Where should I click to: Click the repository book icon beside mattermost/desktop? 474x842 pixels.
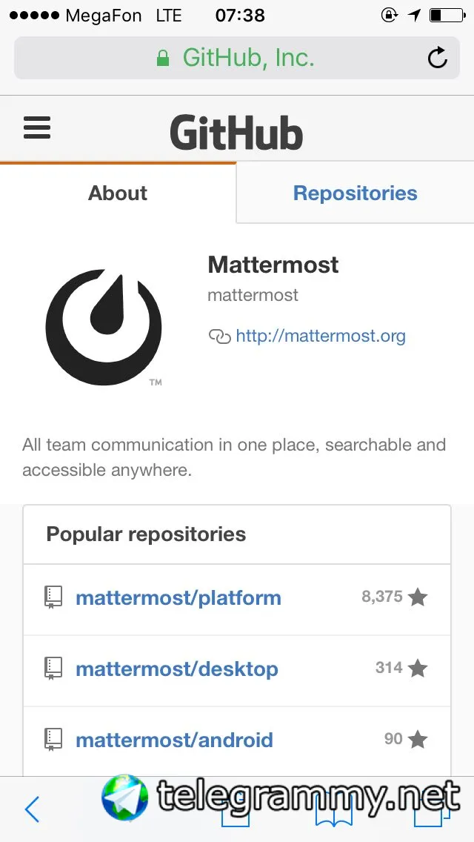point(53,669)
